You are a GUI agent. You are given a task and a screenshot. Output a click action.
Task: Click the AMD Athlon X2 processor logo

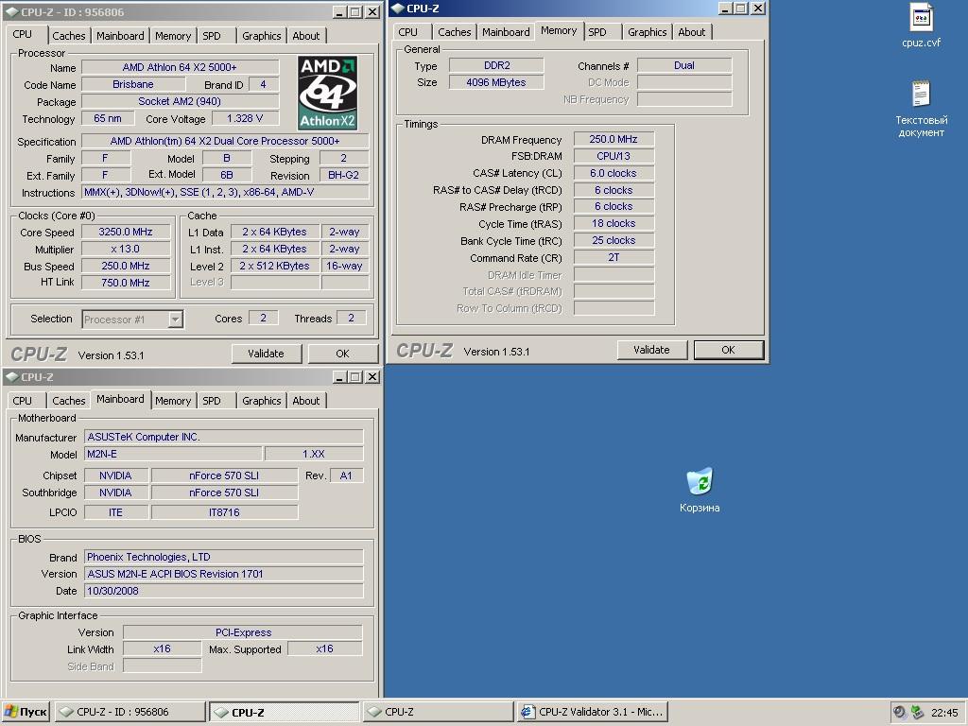[x=327, y=93]
